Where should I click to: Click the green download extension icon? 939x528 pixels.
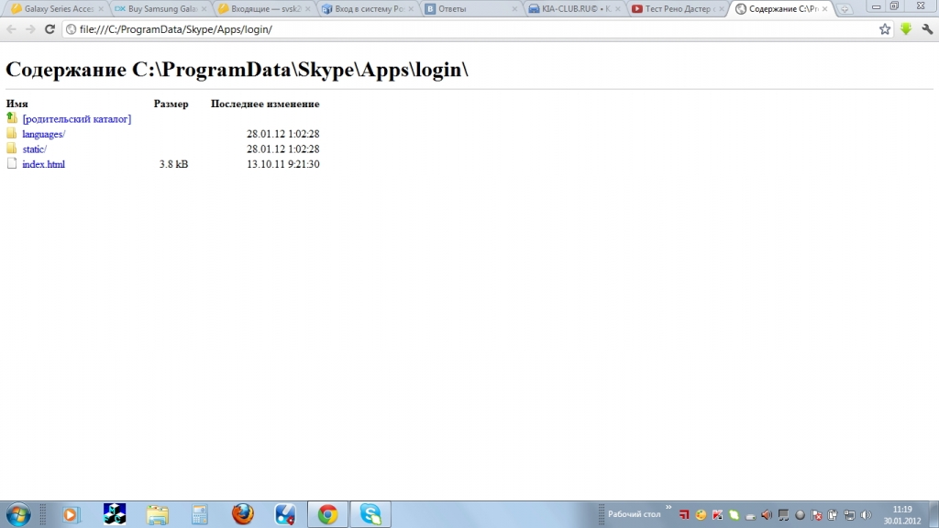[906, 29]
